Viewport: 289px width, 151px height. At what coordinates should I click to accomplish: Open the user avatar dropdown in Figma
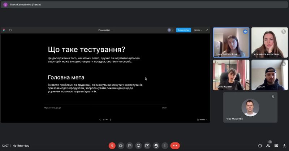pos(170,30)
